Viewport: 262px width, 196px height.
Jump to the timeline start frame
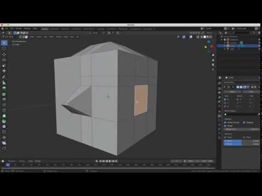point(100,161)
